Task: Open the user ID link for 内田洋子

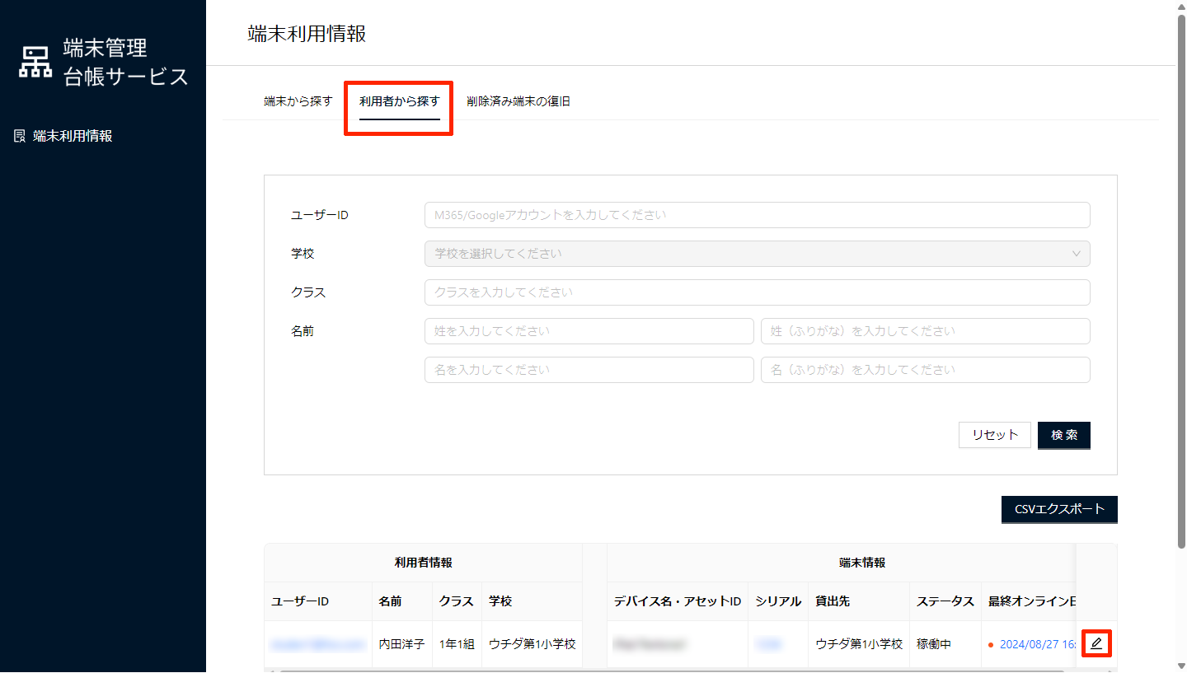Action: 317,644
